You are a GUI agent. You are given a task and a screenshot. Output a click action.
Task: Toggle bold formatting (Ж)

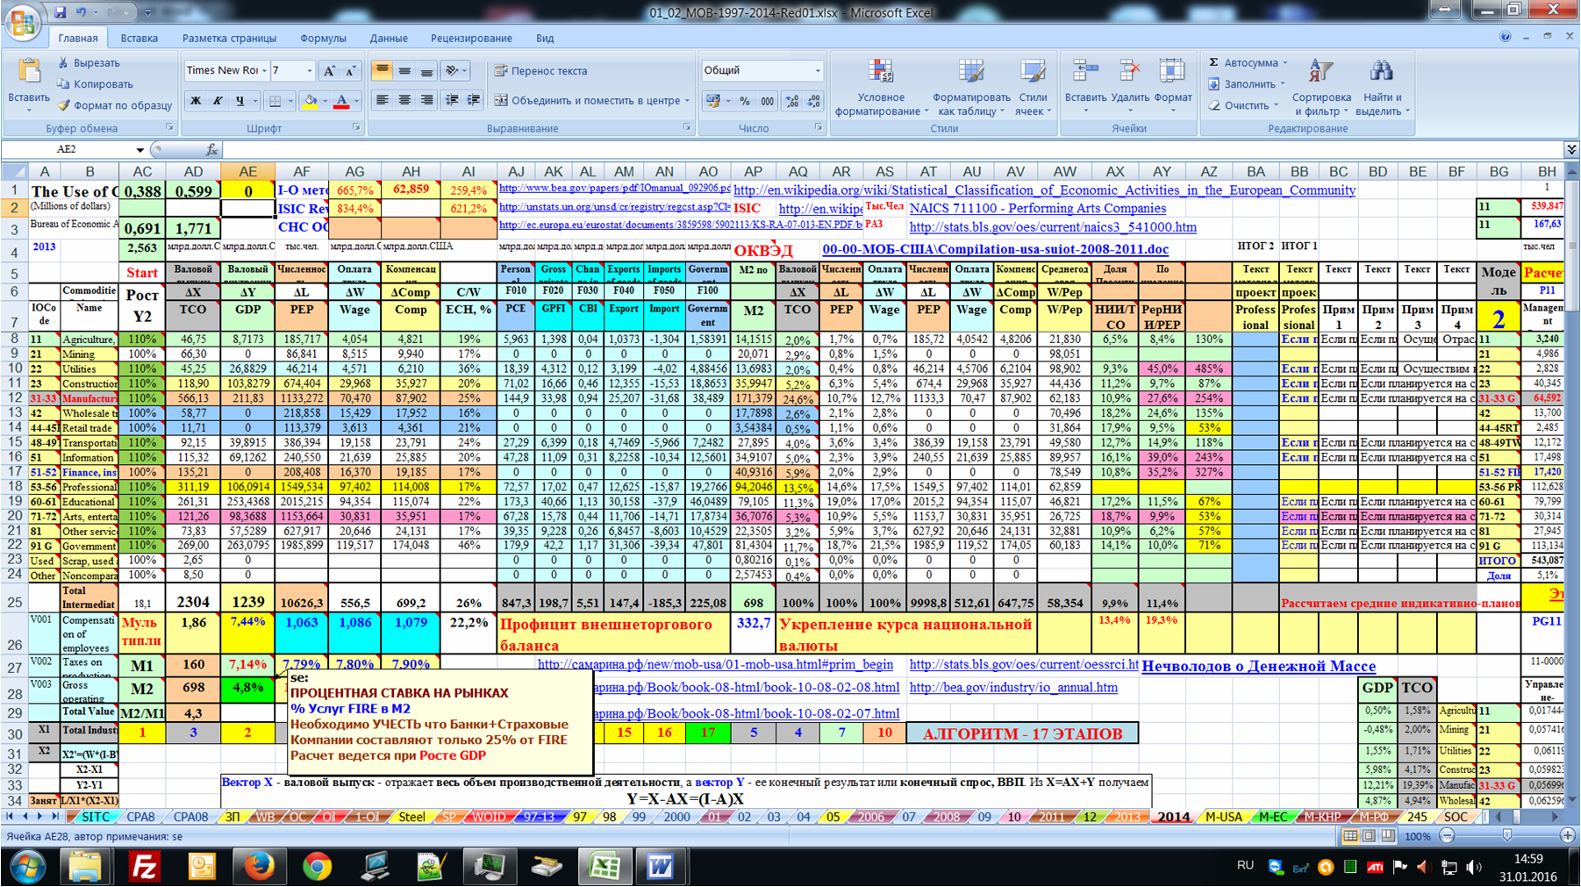(196, 101)
